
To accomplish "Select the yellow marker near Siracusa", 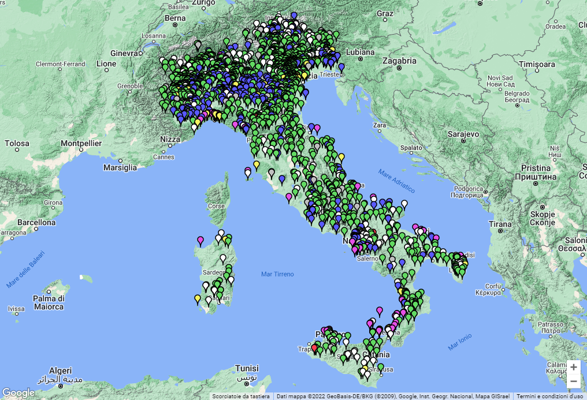I will pos(366,367).
